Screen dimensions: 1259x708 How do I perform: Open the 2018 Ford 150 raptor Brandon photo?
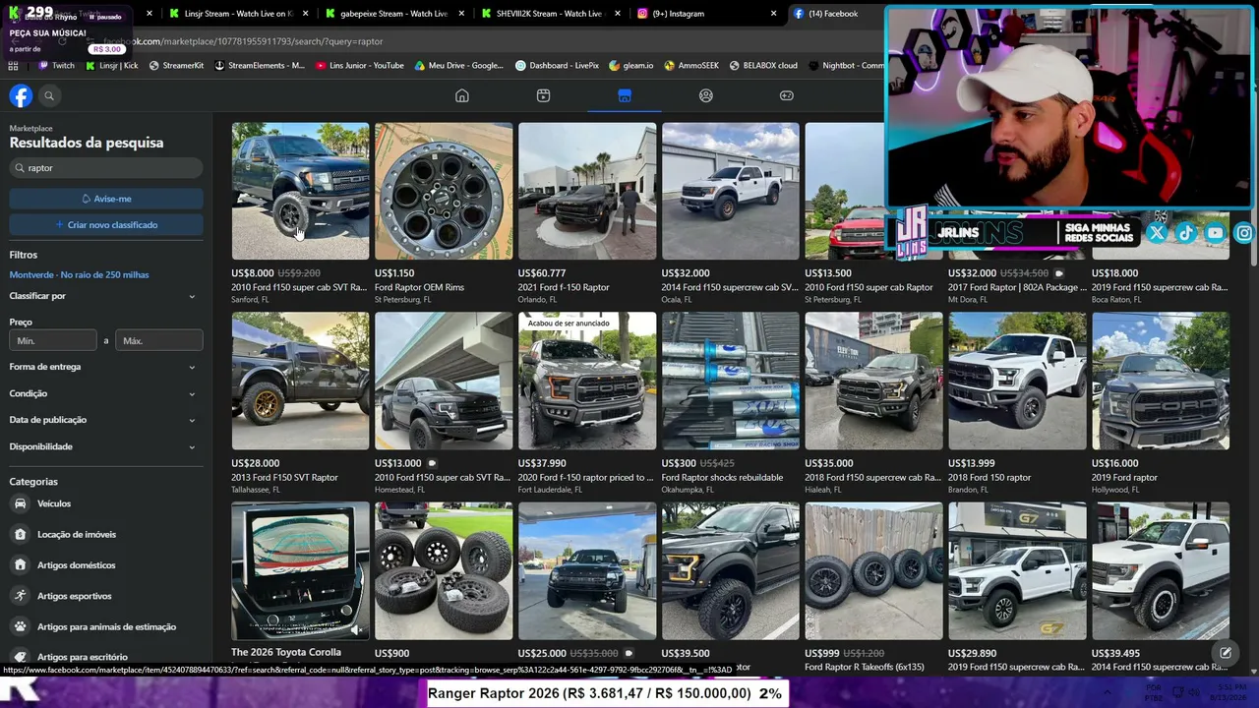[x=1017, y=381]
